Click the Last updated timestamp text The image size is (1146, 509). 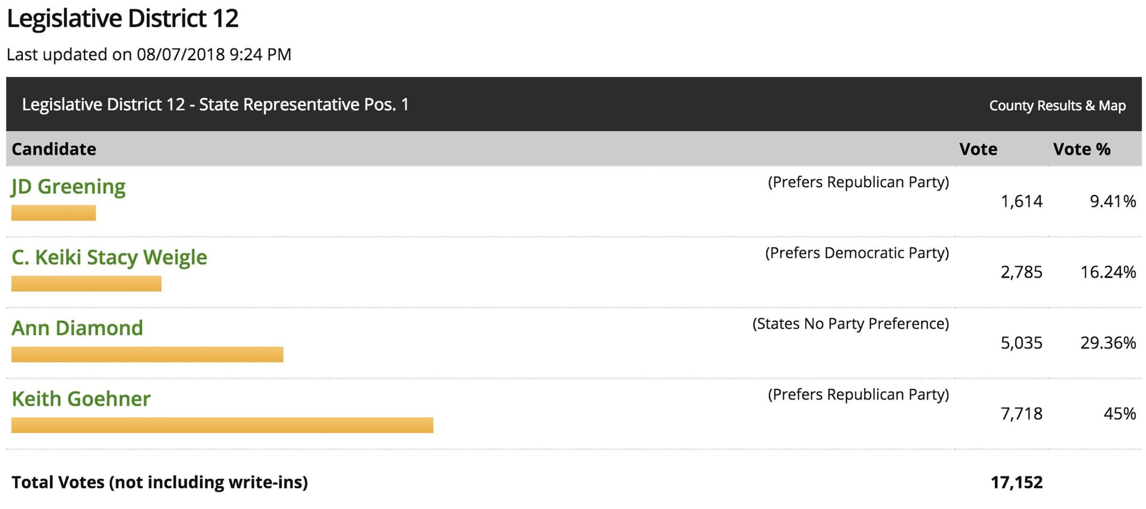[149, 54]
